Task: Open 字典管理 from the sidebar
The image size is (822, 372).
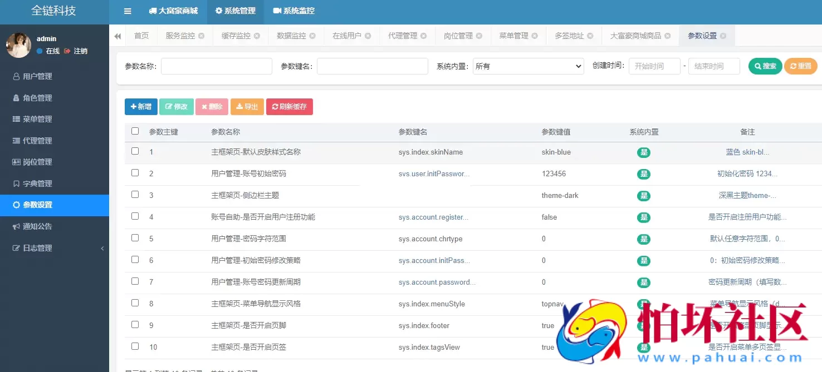Action: coord(36,183)
